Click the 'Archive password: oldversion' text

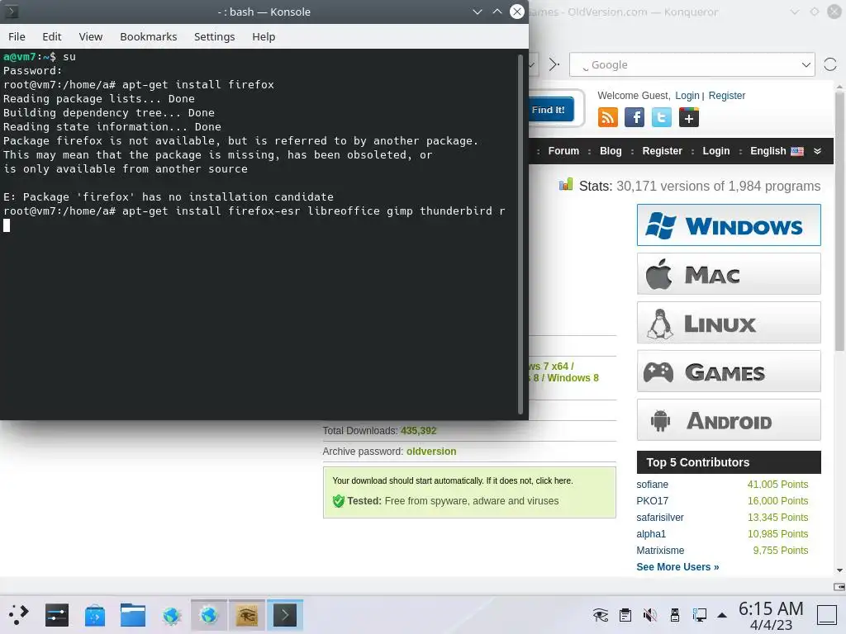(x=389, y=452)
